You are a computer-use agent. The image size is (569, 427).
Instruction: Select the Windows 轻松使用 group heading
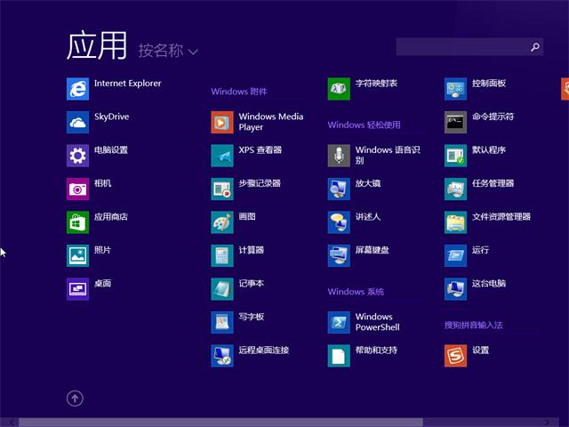pyautogui.click(x=365, y=125)
